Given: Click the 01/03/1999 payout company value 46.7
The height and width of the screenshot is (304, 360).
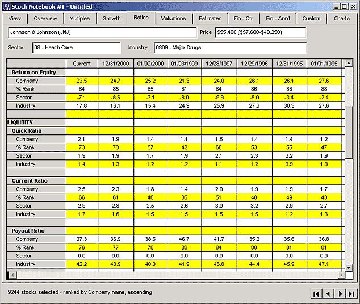Looking at the screenshot, I should coord(185,239).
